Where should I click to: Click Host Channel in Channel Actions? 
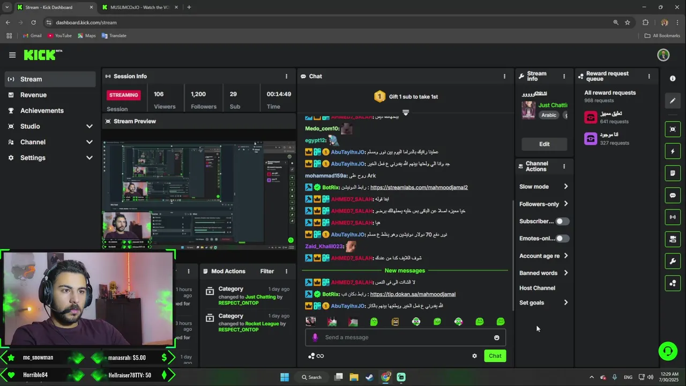537,288
